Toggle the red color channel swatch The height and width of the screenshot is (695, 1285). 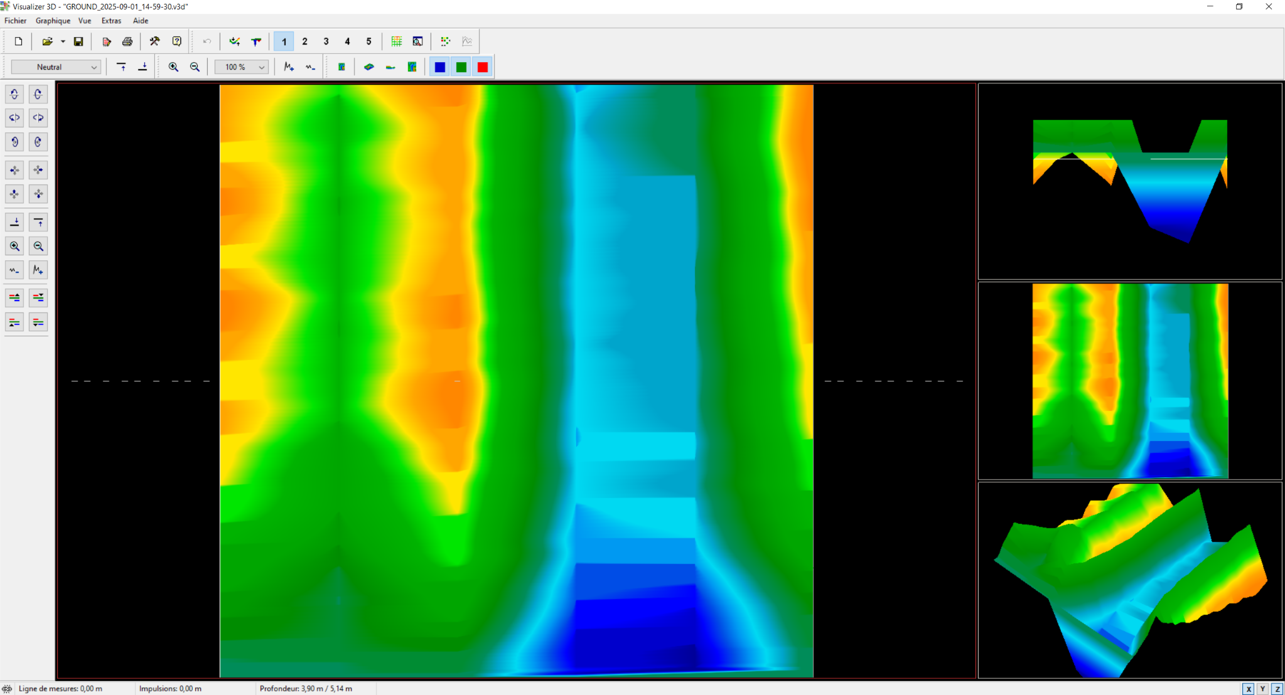[x=483, y=67]
